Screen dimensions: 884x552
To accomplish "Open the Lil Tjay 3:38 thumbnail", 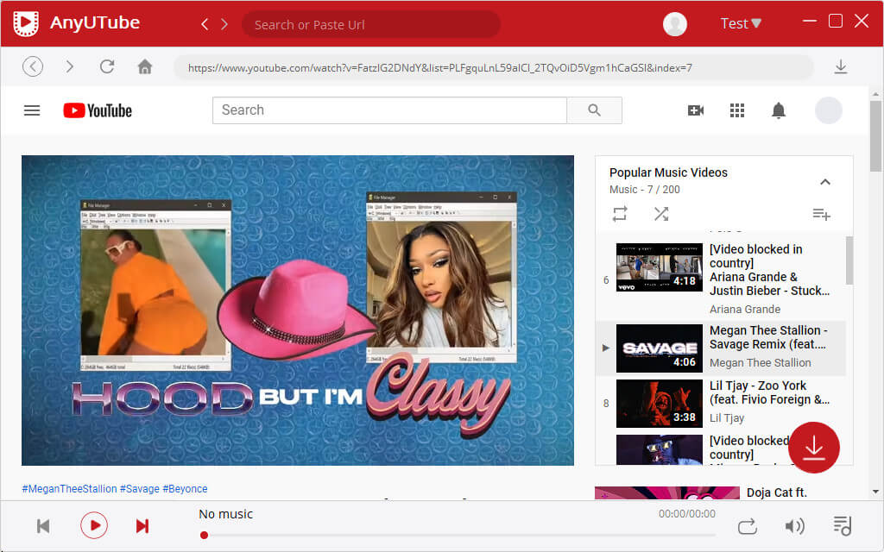I will 659,404.
